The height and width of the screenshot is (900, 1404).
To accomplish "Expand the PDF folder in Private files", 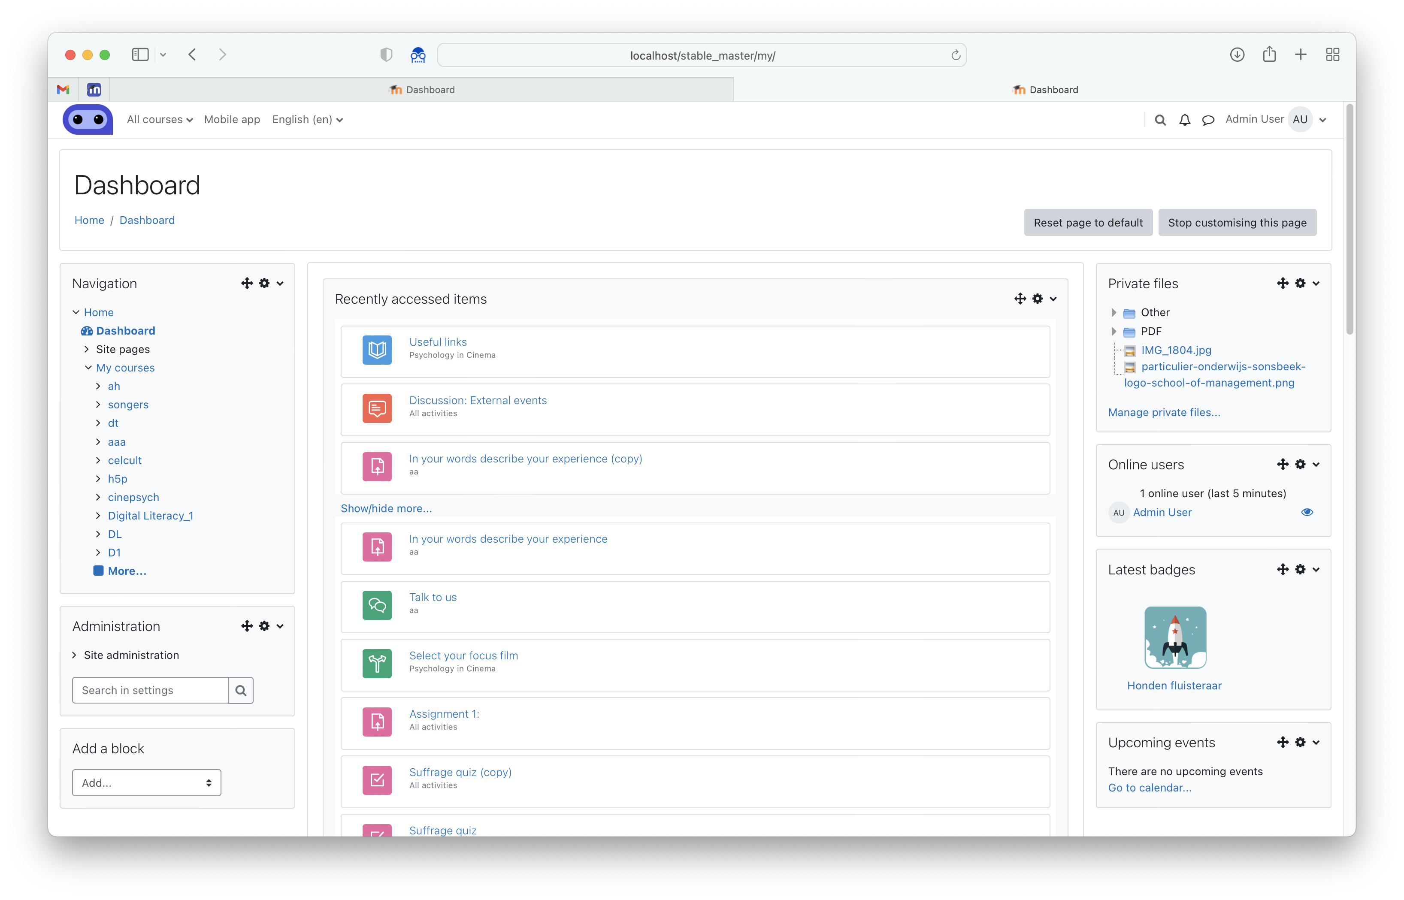I will coord(1114,331).
